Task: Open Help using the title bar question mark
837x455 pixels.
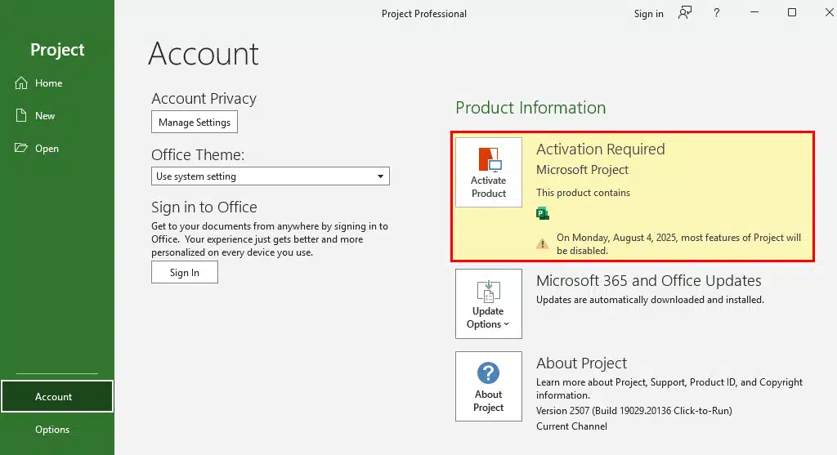Action: (x=717, y=13)
